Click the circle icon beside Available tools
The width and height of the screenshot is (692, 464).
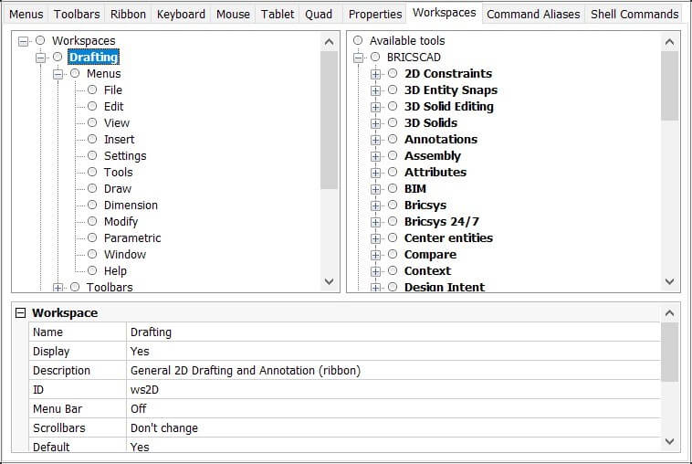tap(358, 40)
